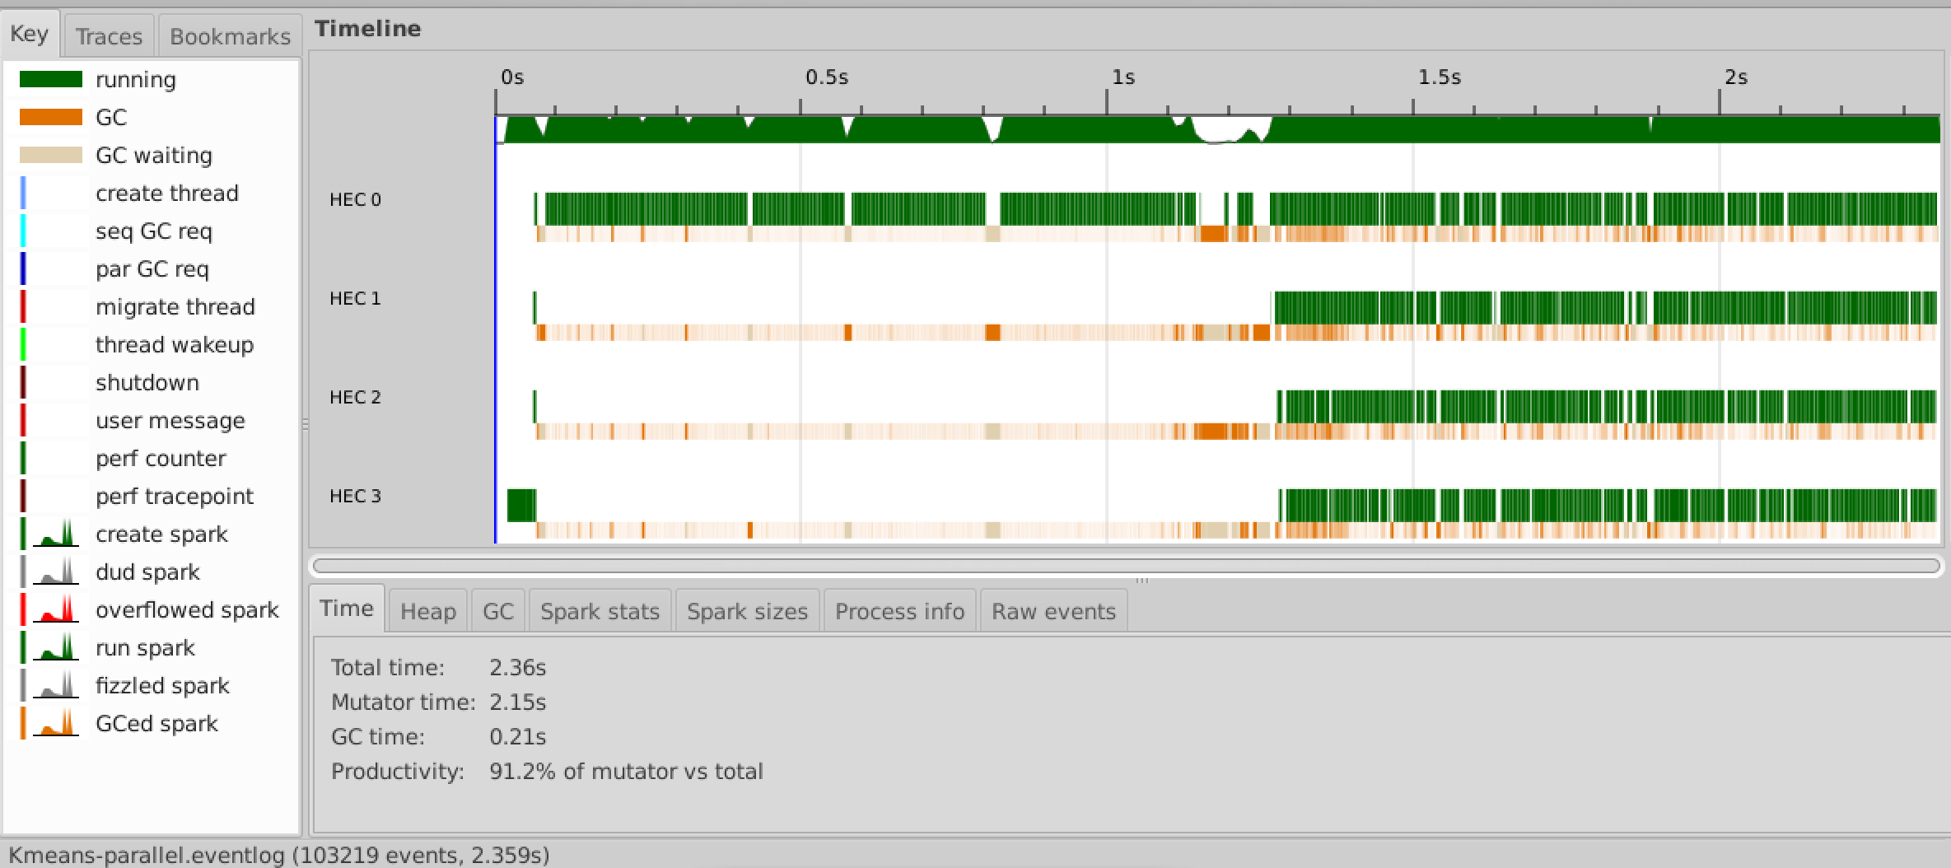
Task: View the Process info tab
Action: point(899,611)
